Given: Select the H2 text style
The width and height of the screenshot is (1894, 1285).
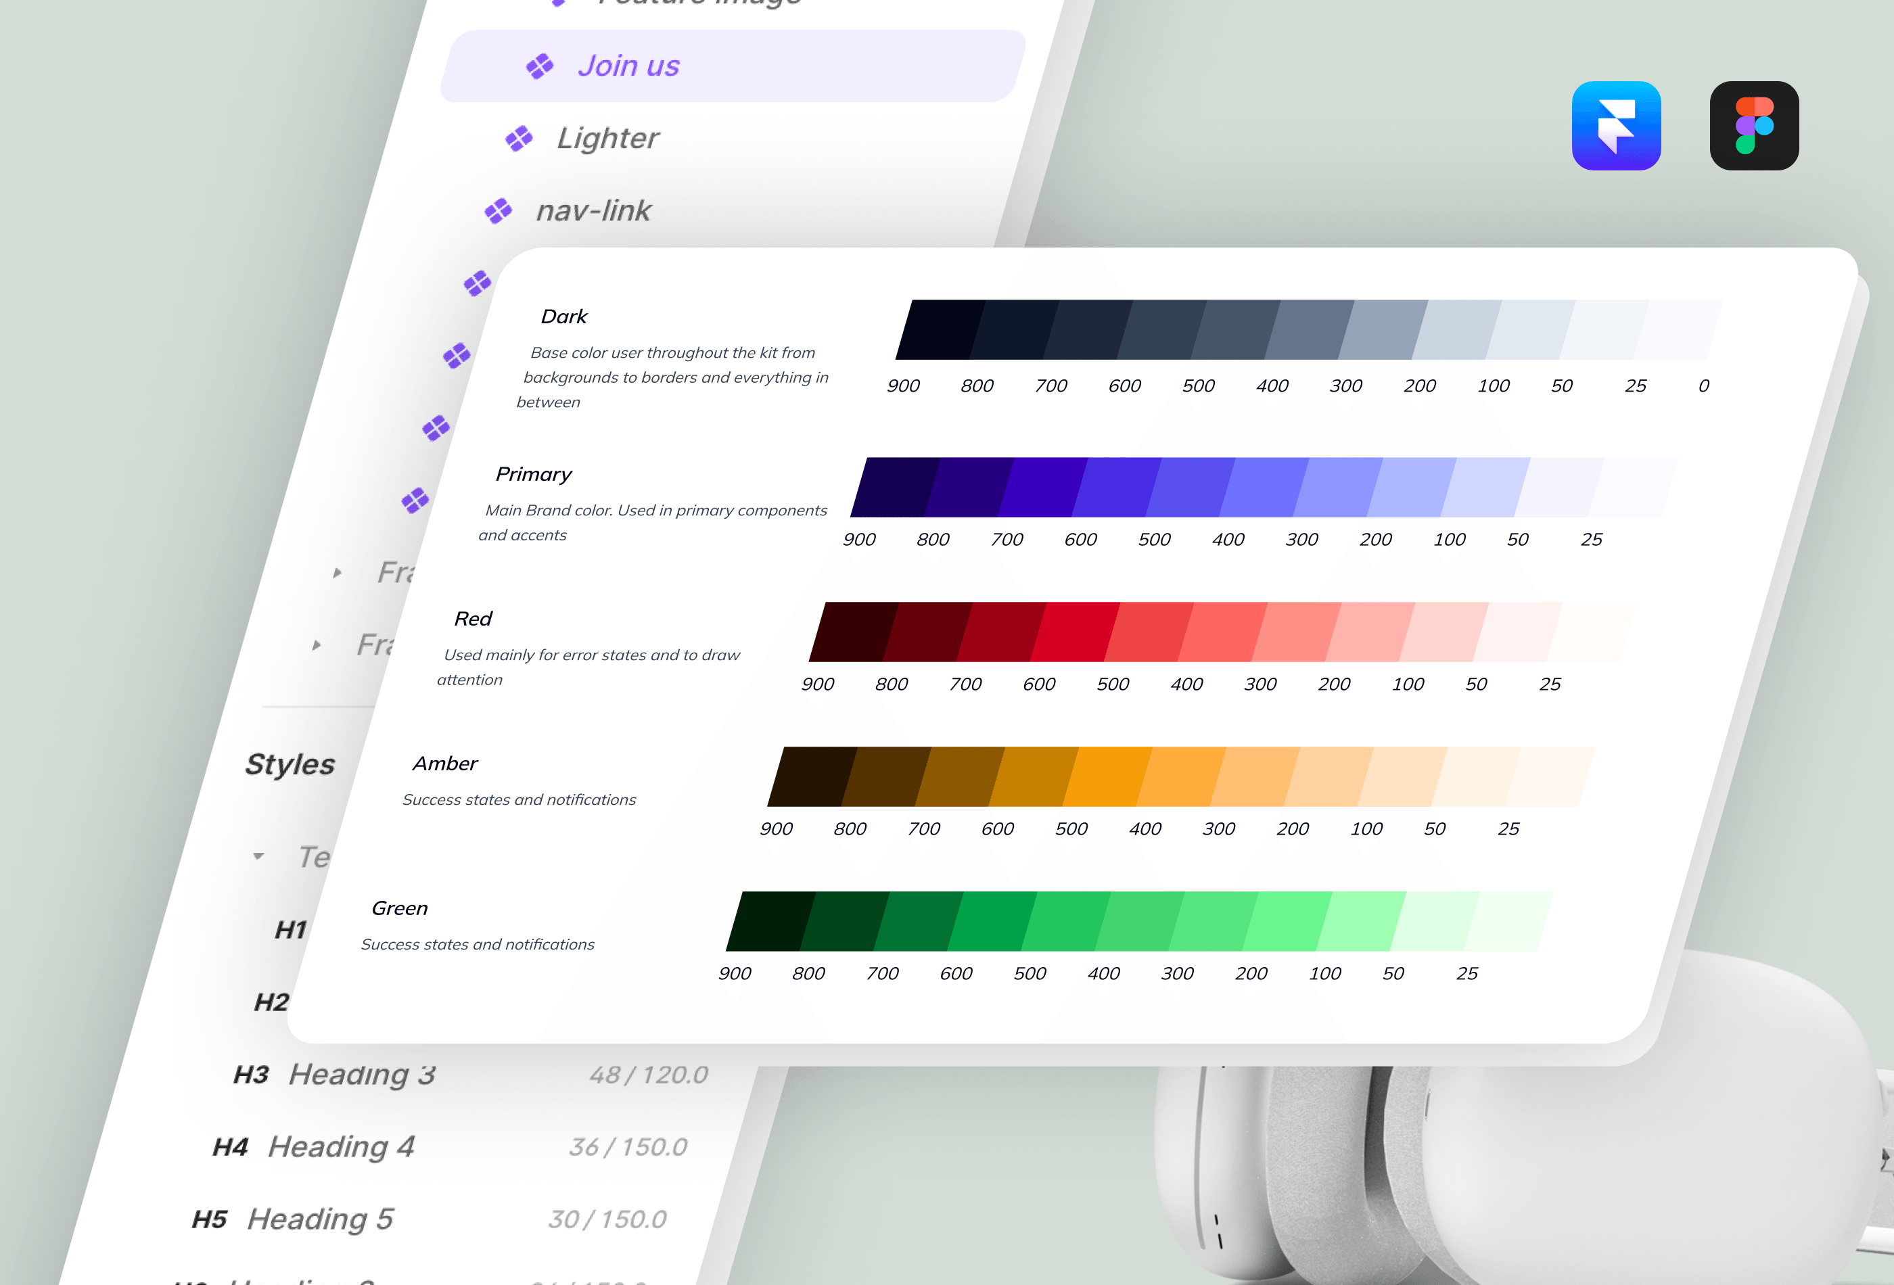Looking at the screenshot, I should click(x=271, y=1002).
